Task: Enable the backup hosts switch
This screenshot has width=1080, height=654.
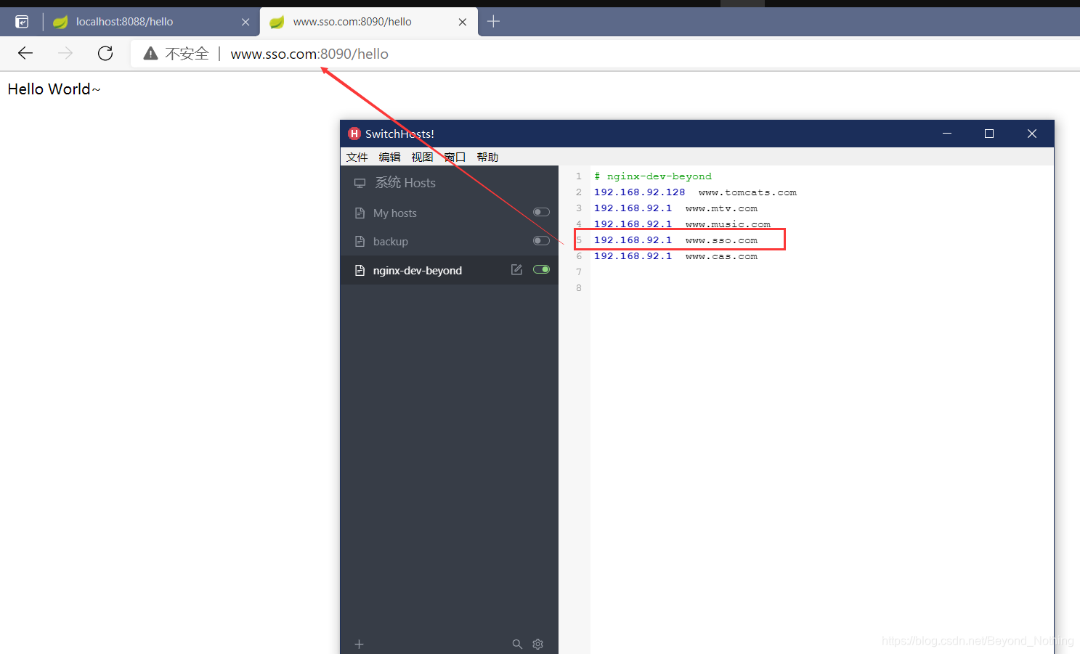Action: tap(541, 240)
